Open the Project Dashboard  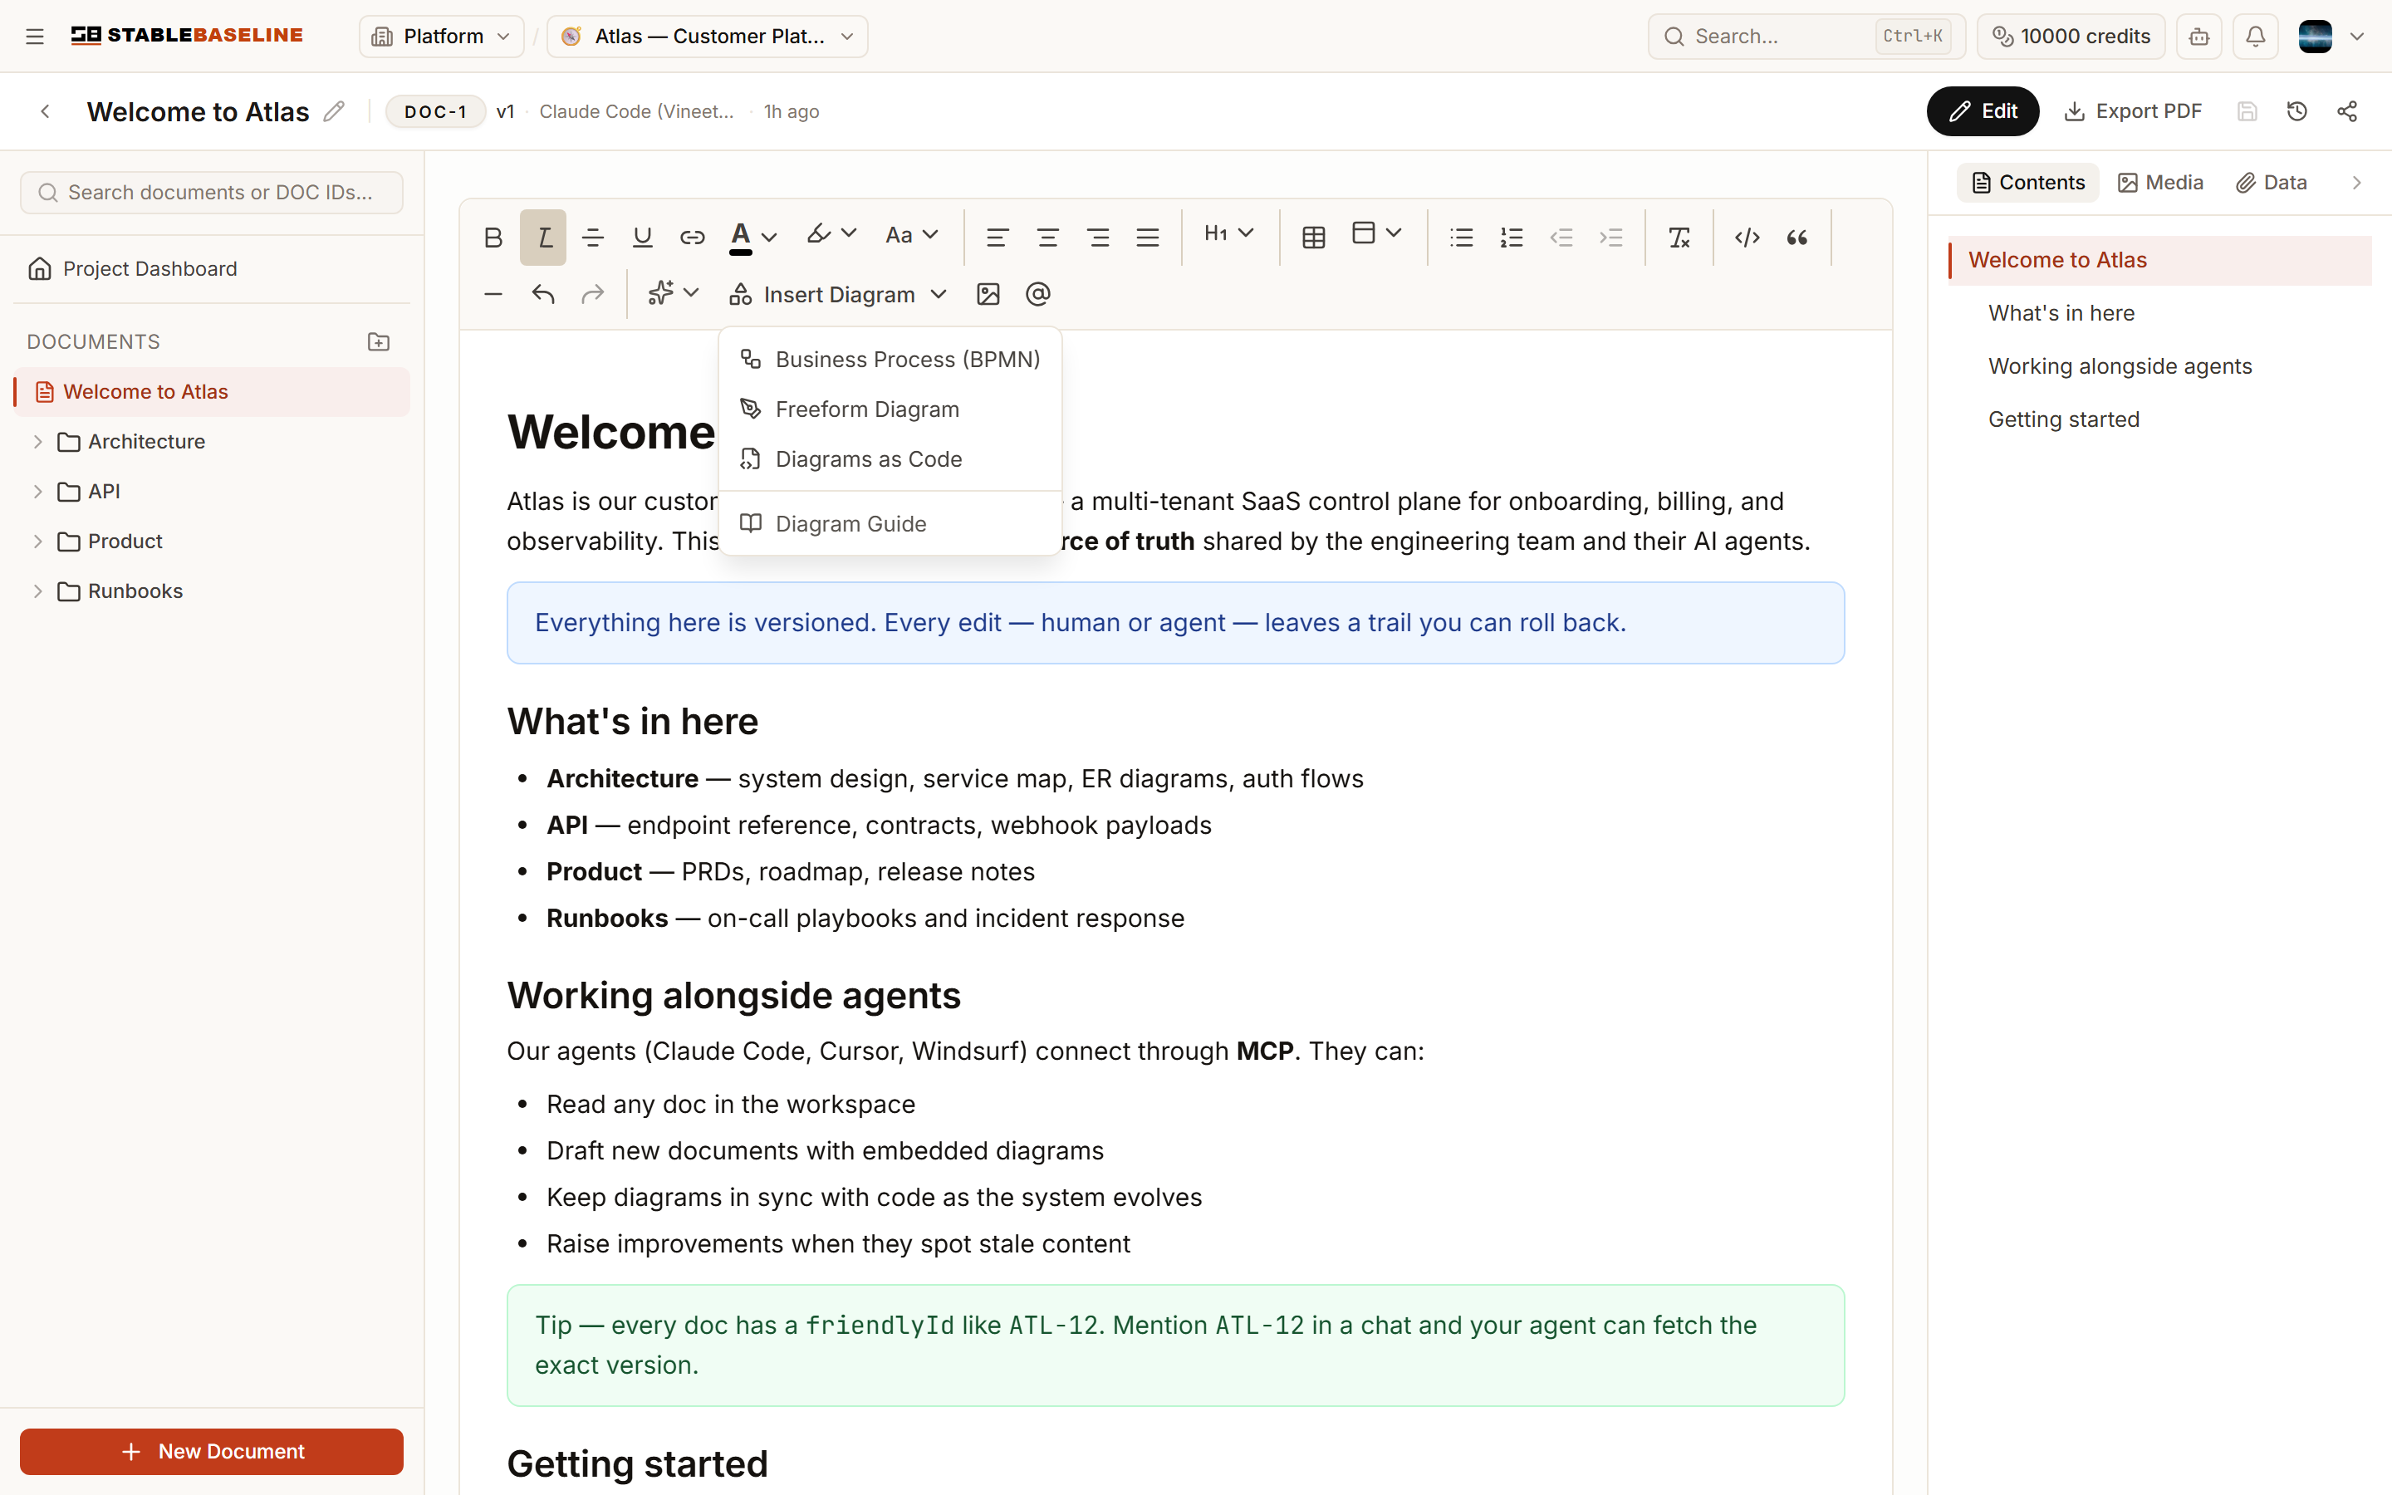pos(212,269)
